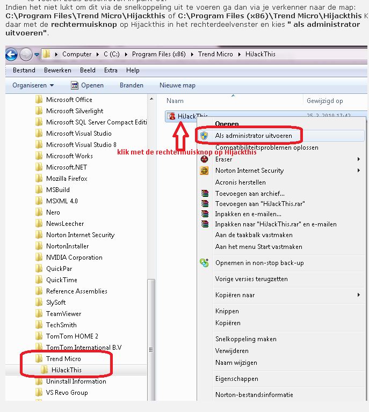Click the Microsoft Silverlight folder icon
369x412 pixels.
coord(39,111)
